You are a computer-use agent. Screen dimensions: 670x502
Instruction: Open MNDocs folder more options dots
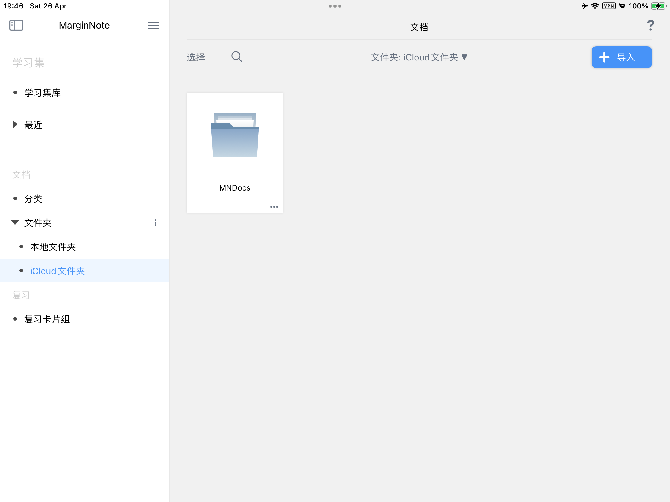click(x=274, y=207)
